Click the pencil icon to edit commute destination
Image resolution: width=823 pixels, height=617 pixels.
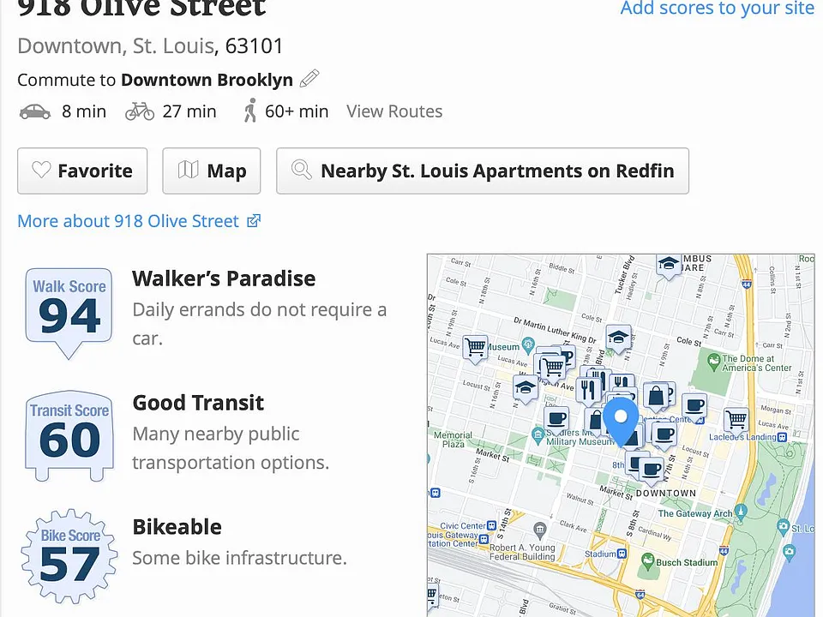(x=309, y=79)
